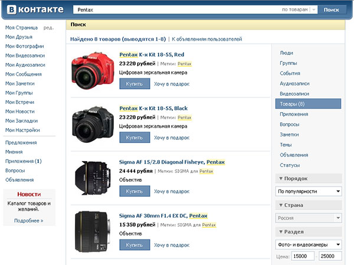Go to Мои Закладки
Viewport: 354px width, 265px height.
[21, 120]
